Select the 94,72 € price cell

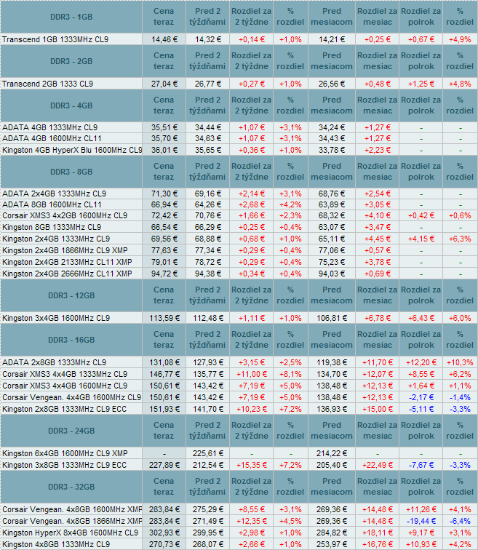coord(164,274)
